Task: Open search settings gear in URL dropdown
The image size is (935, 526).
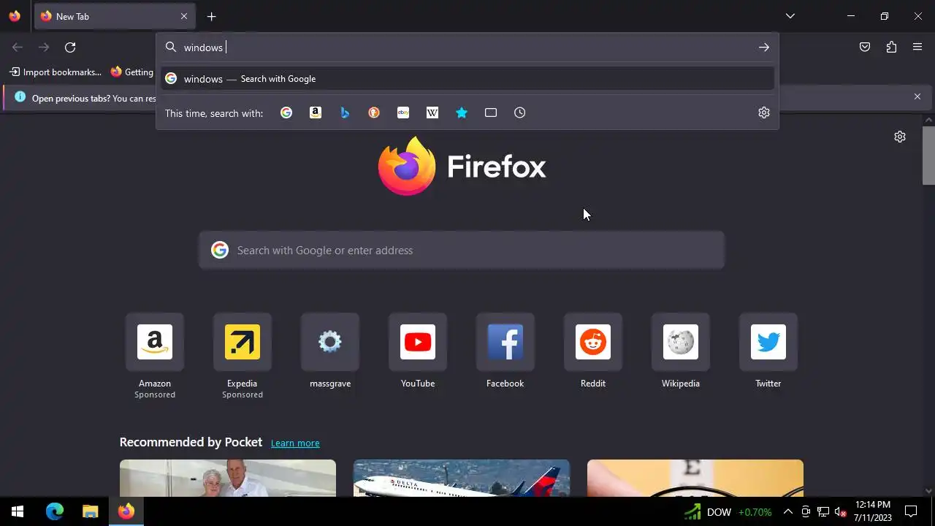Action: [x=764, y=113]
